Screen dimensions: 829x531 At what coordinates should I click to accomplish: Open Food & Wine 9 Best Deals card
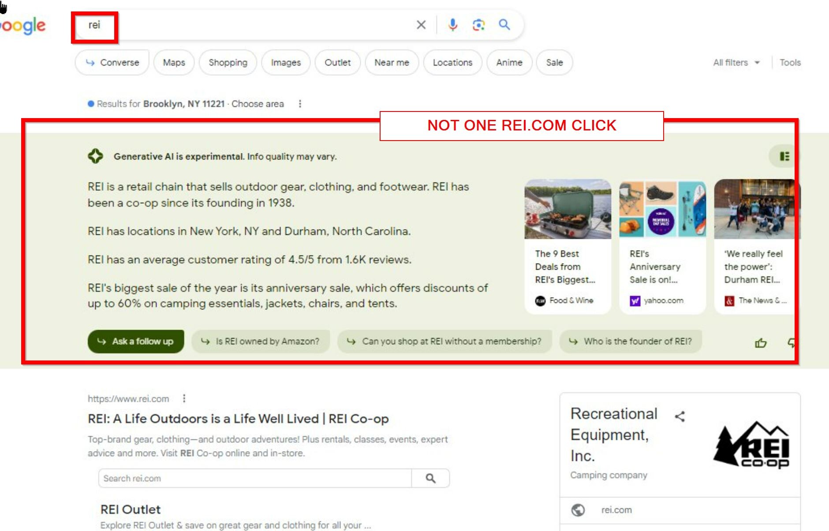tap(568, 246)
